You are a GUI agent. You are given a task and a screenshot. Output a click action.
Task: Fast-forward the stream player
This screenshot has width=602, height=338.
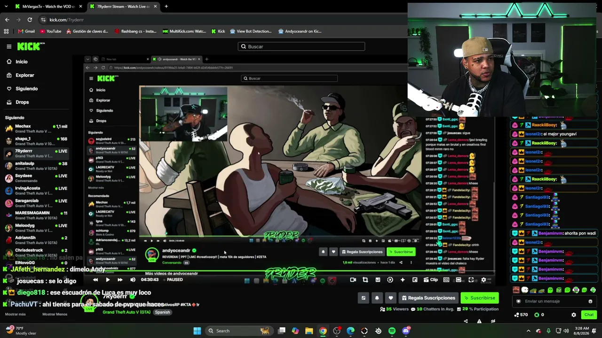point(120,280)
